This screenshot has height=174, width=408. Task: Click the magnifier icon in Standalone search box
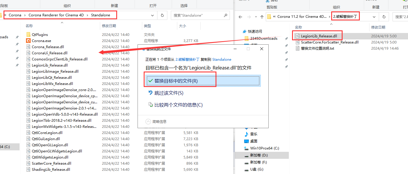(x=225, y=15)
